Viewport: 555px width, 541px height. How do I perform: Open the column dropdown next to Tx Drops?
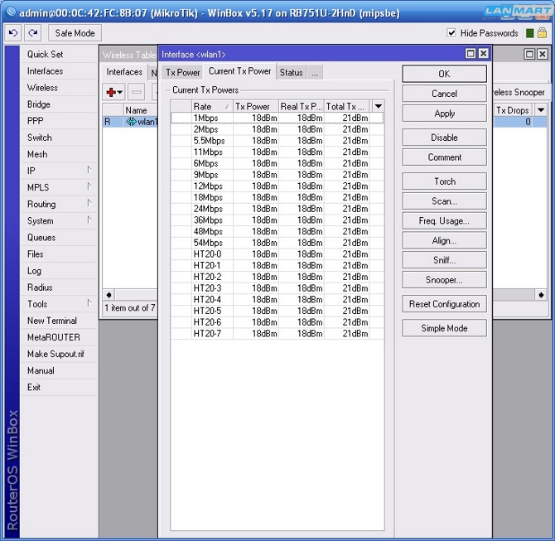tap(540, 110)
